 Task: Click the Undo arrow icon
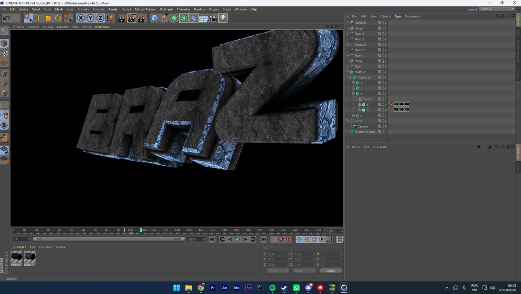[6, 18]
